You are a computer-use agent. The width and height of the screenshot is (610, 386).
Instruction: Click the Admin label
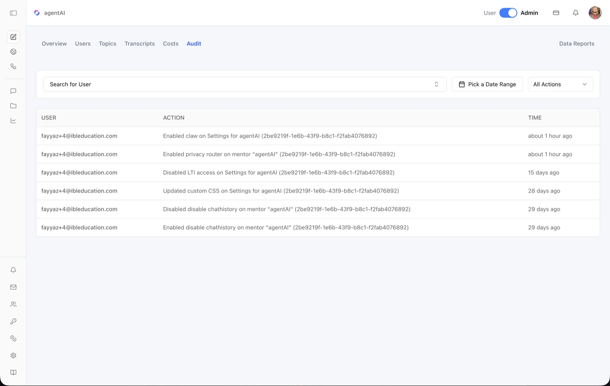coord(530,13)
